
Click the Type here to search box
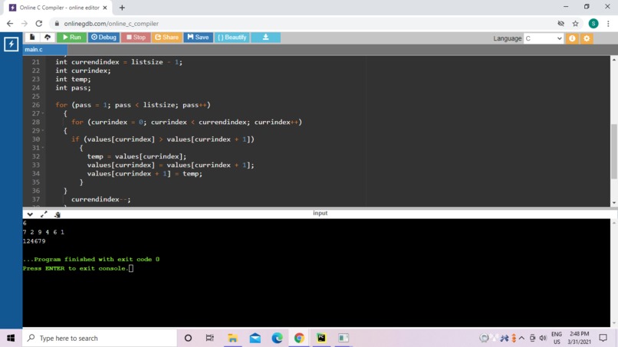pos(100,338)
